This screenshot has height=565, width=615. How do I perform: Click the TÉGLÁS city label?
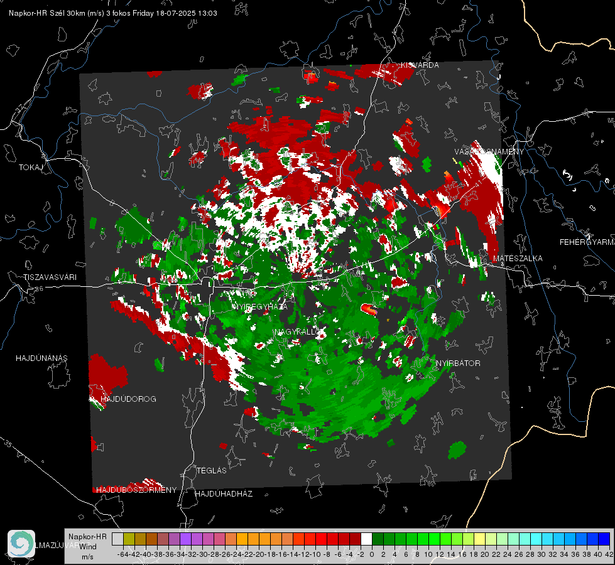[212, 471]
